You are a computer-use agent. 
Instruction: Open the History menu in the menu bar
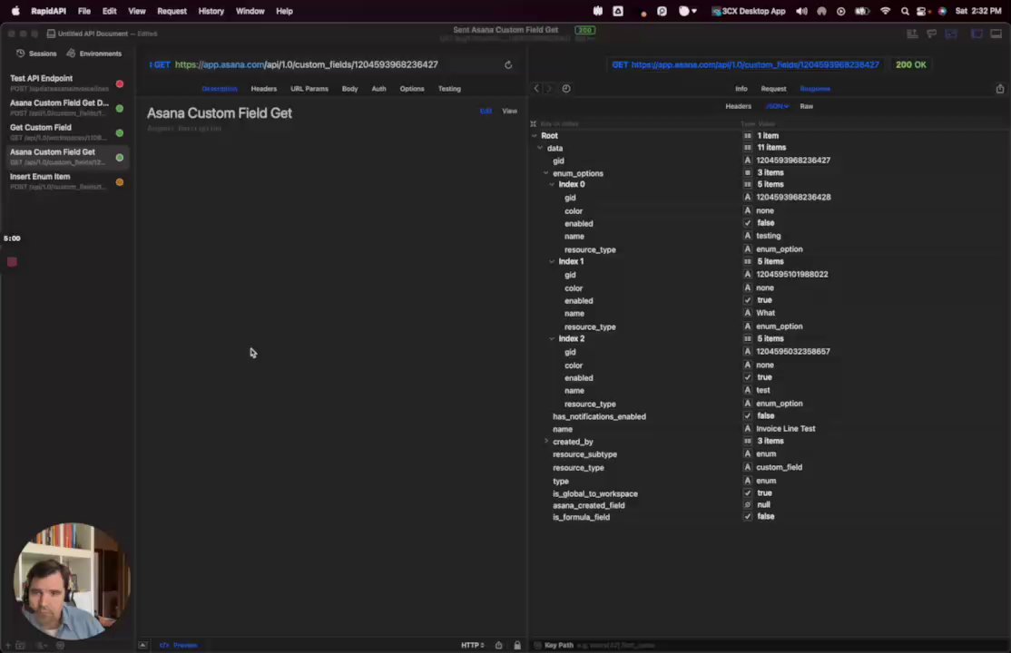[211, 11]
